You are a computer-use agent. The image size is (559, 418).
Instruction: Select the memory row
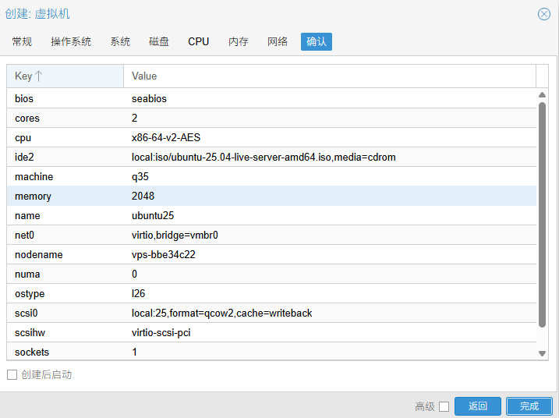click(x=271, y=197)
